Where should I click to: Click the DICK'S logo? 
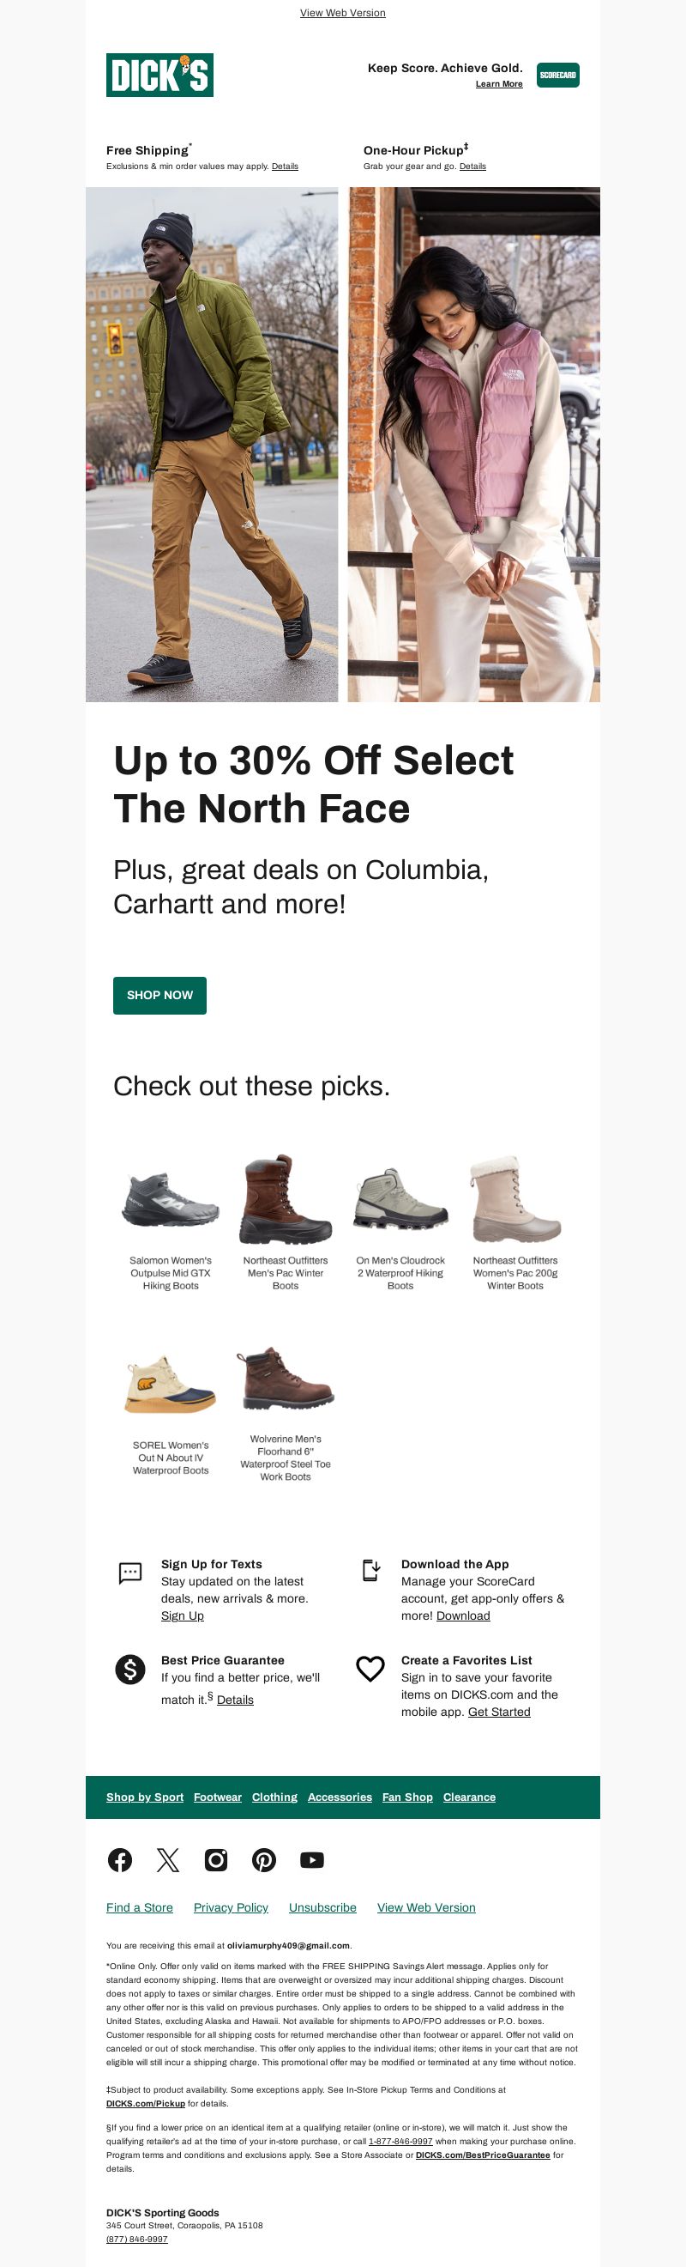pos(160,76)
